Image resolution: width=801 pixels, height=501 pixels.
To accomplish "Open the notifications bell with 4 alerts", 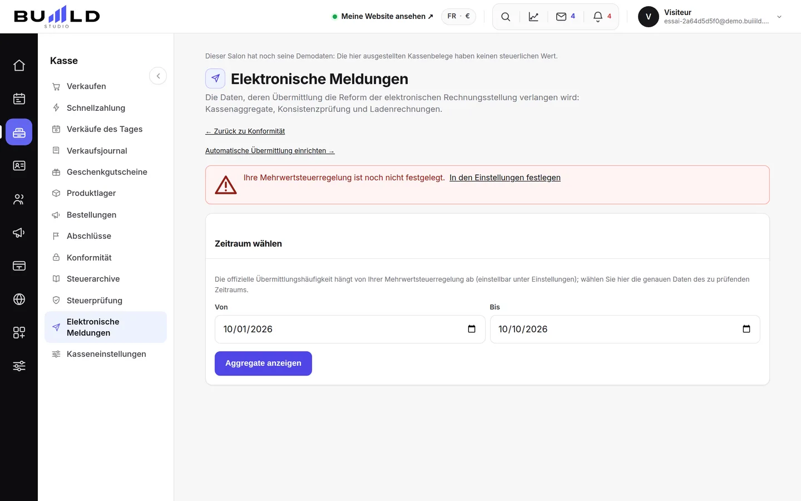I will coord(602,17).
